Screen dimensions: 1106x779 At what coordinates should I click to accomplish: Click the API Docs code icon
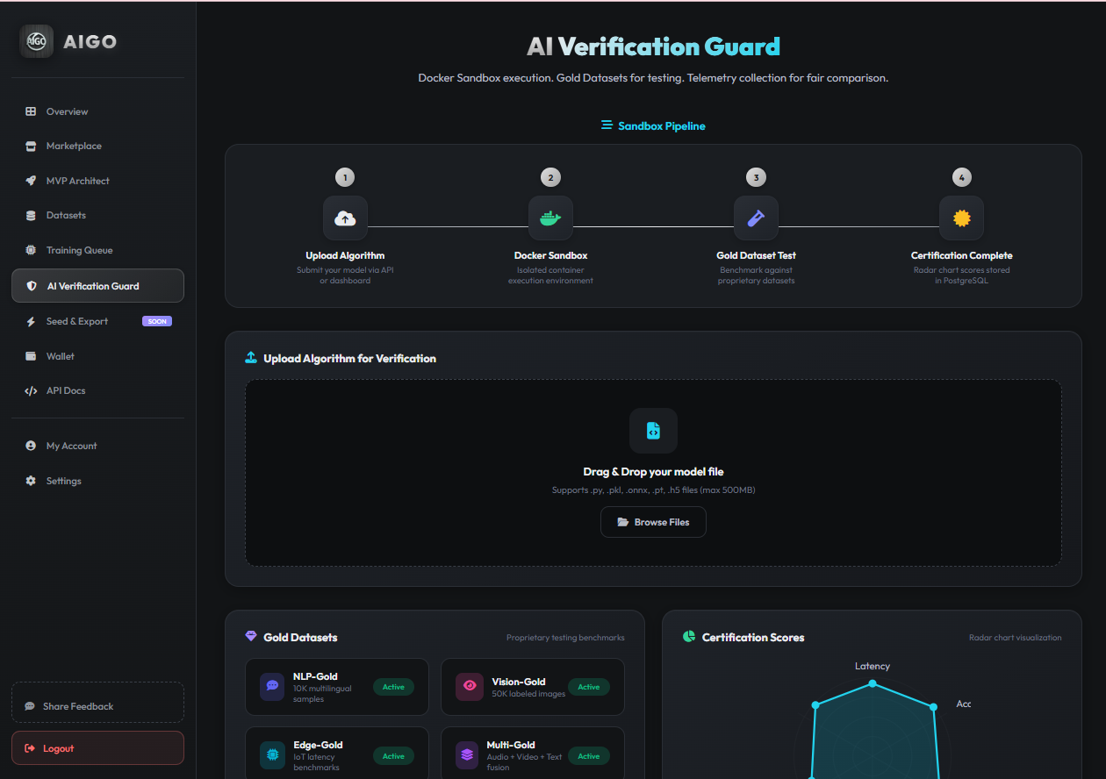(x=31, y=390)
